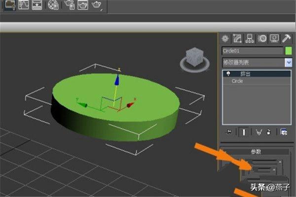
Task: Open the Rendered Frame Window icon
Action: (x=82, y=5)
